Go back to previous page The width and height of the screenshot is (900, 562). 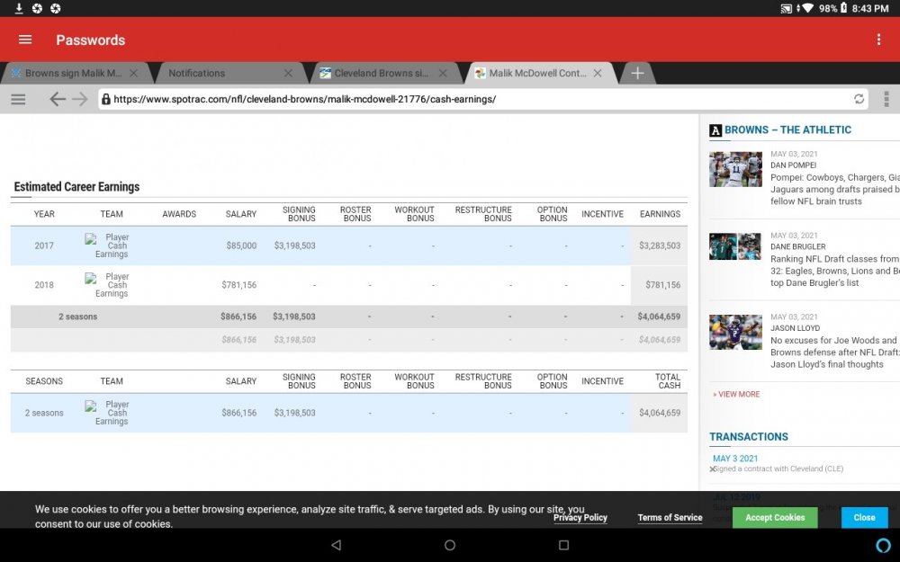tap(57, 99)
